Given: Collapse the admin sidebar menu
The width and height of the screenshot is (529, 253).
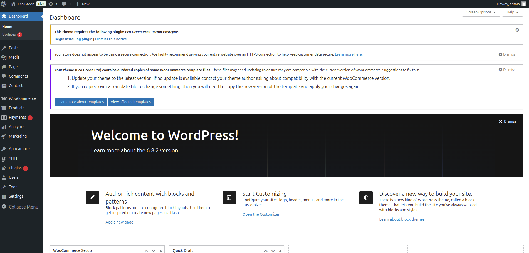Looking at the screenshot, I should coord(20,207).
